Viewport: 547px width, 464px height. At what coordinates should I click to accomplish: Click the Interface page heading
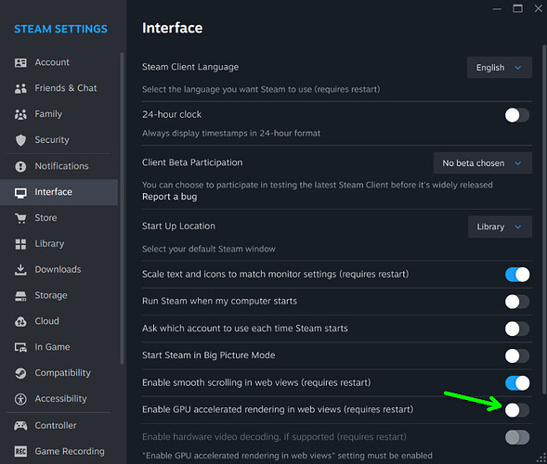[x=173, y=28]
